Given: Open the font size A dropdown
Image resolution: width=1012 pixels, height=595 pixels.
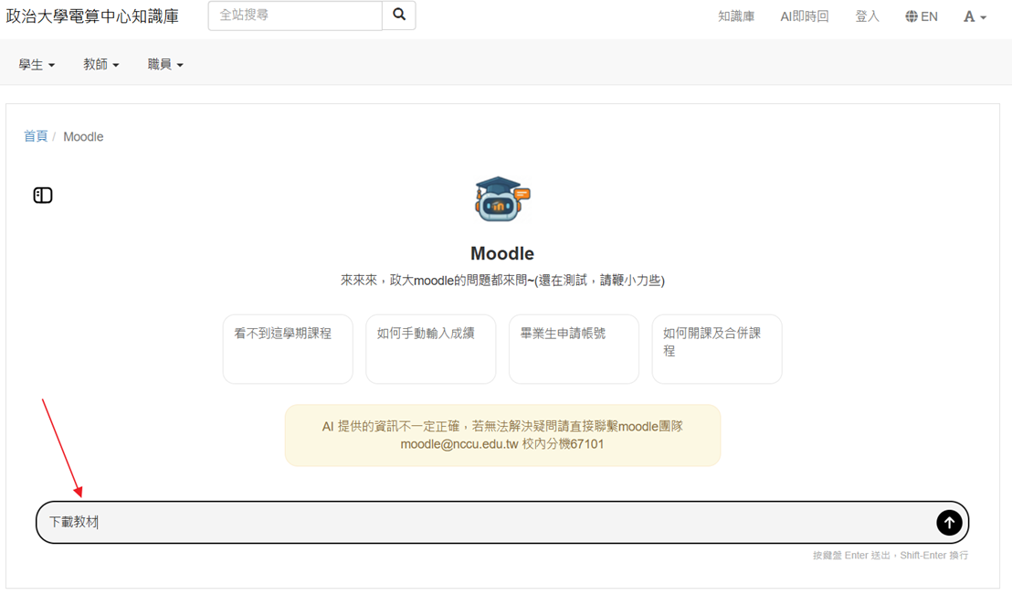Looking at the screenshot, I should click(x=975, y=16).
